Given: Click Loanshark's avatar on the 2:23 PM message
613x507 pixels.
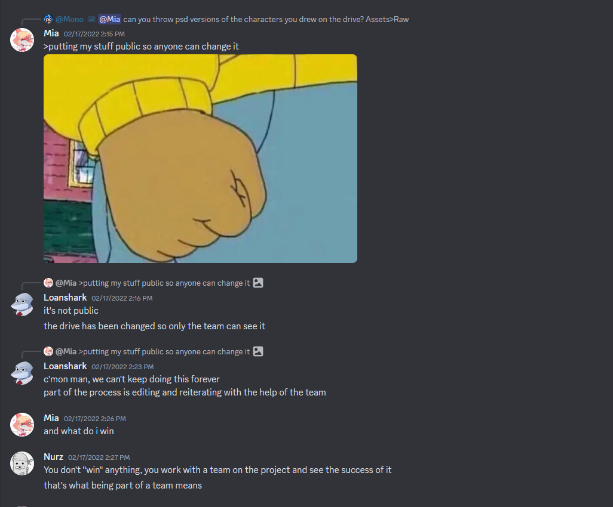Looking at the screenshot, I should click(22, 373).
